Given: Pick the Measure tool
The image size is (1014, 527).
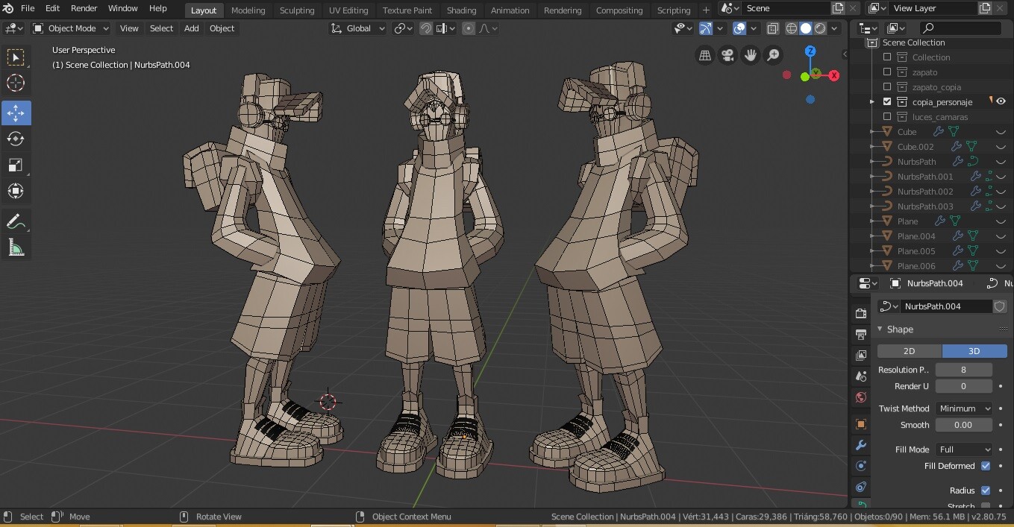Looking at the screenshot, I should [16, 247].
